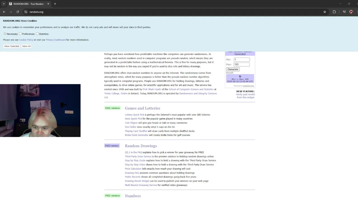Open the Keno Quick Pick link
Image resolution: width=358 pixels, height=201 pixels.
point(133,119)
